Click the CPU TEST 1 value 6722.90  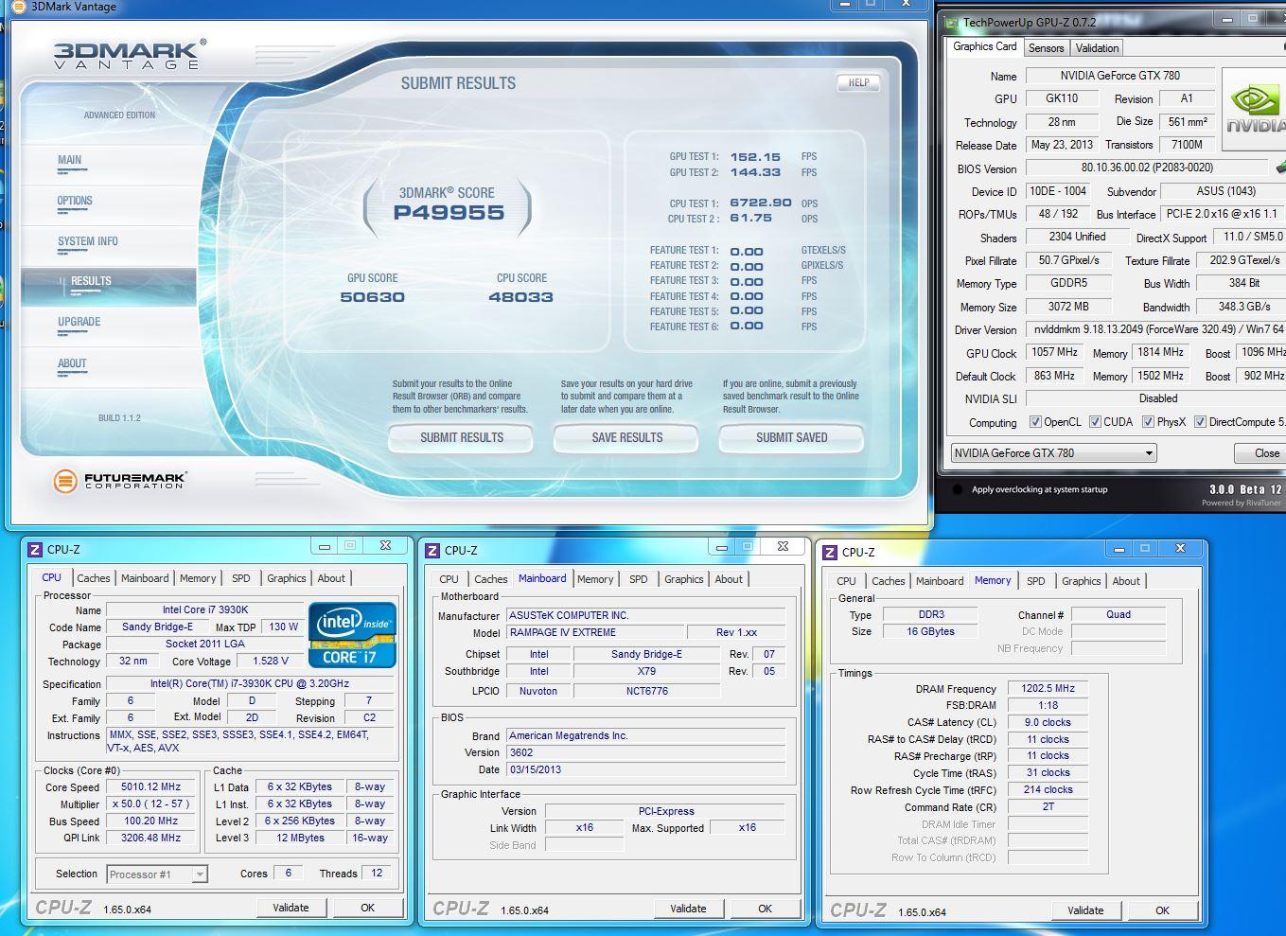coord(761,203)
